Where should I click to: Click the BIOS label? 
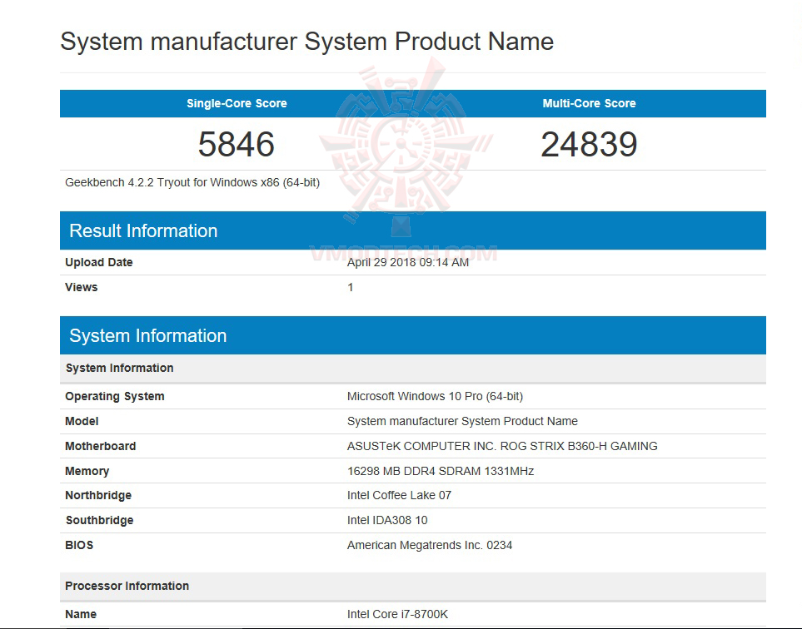(79, 545)
